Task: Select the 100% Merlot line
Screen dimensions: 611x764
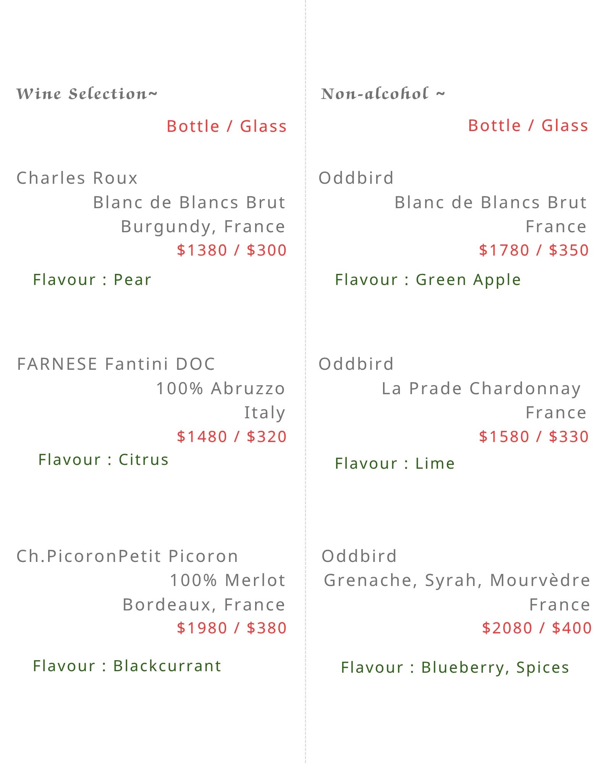Action: (227, 580)
